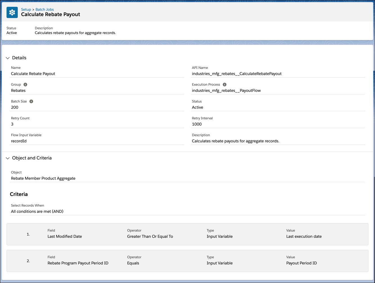375x283 pixels.
Task: Click criteria 2 Type Input Variable
Action: [220, 263]
